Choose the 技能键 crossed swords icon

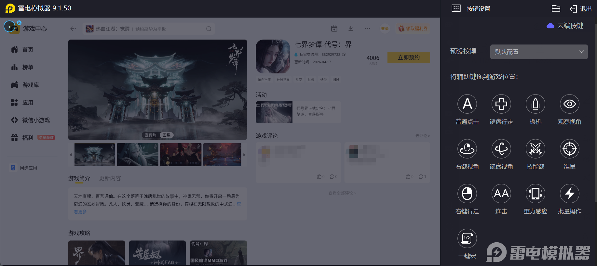[536, 149]
